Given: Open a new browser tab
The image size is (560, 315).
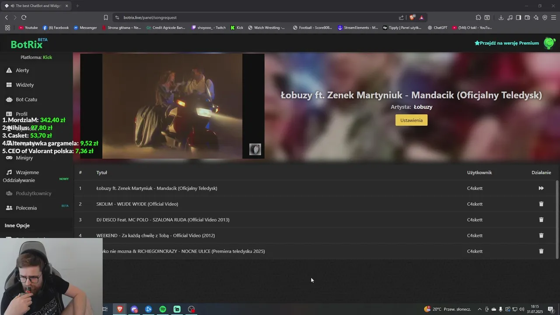Looking at the screenshot, I should [x=77, y=6].
